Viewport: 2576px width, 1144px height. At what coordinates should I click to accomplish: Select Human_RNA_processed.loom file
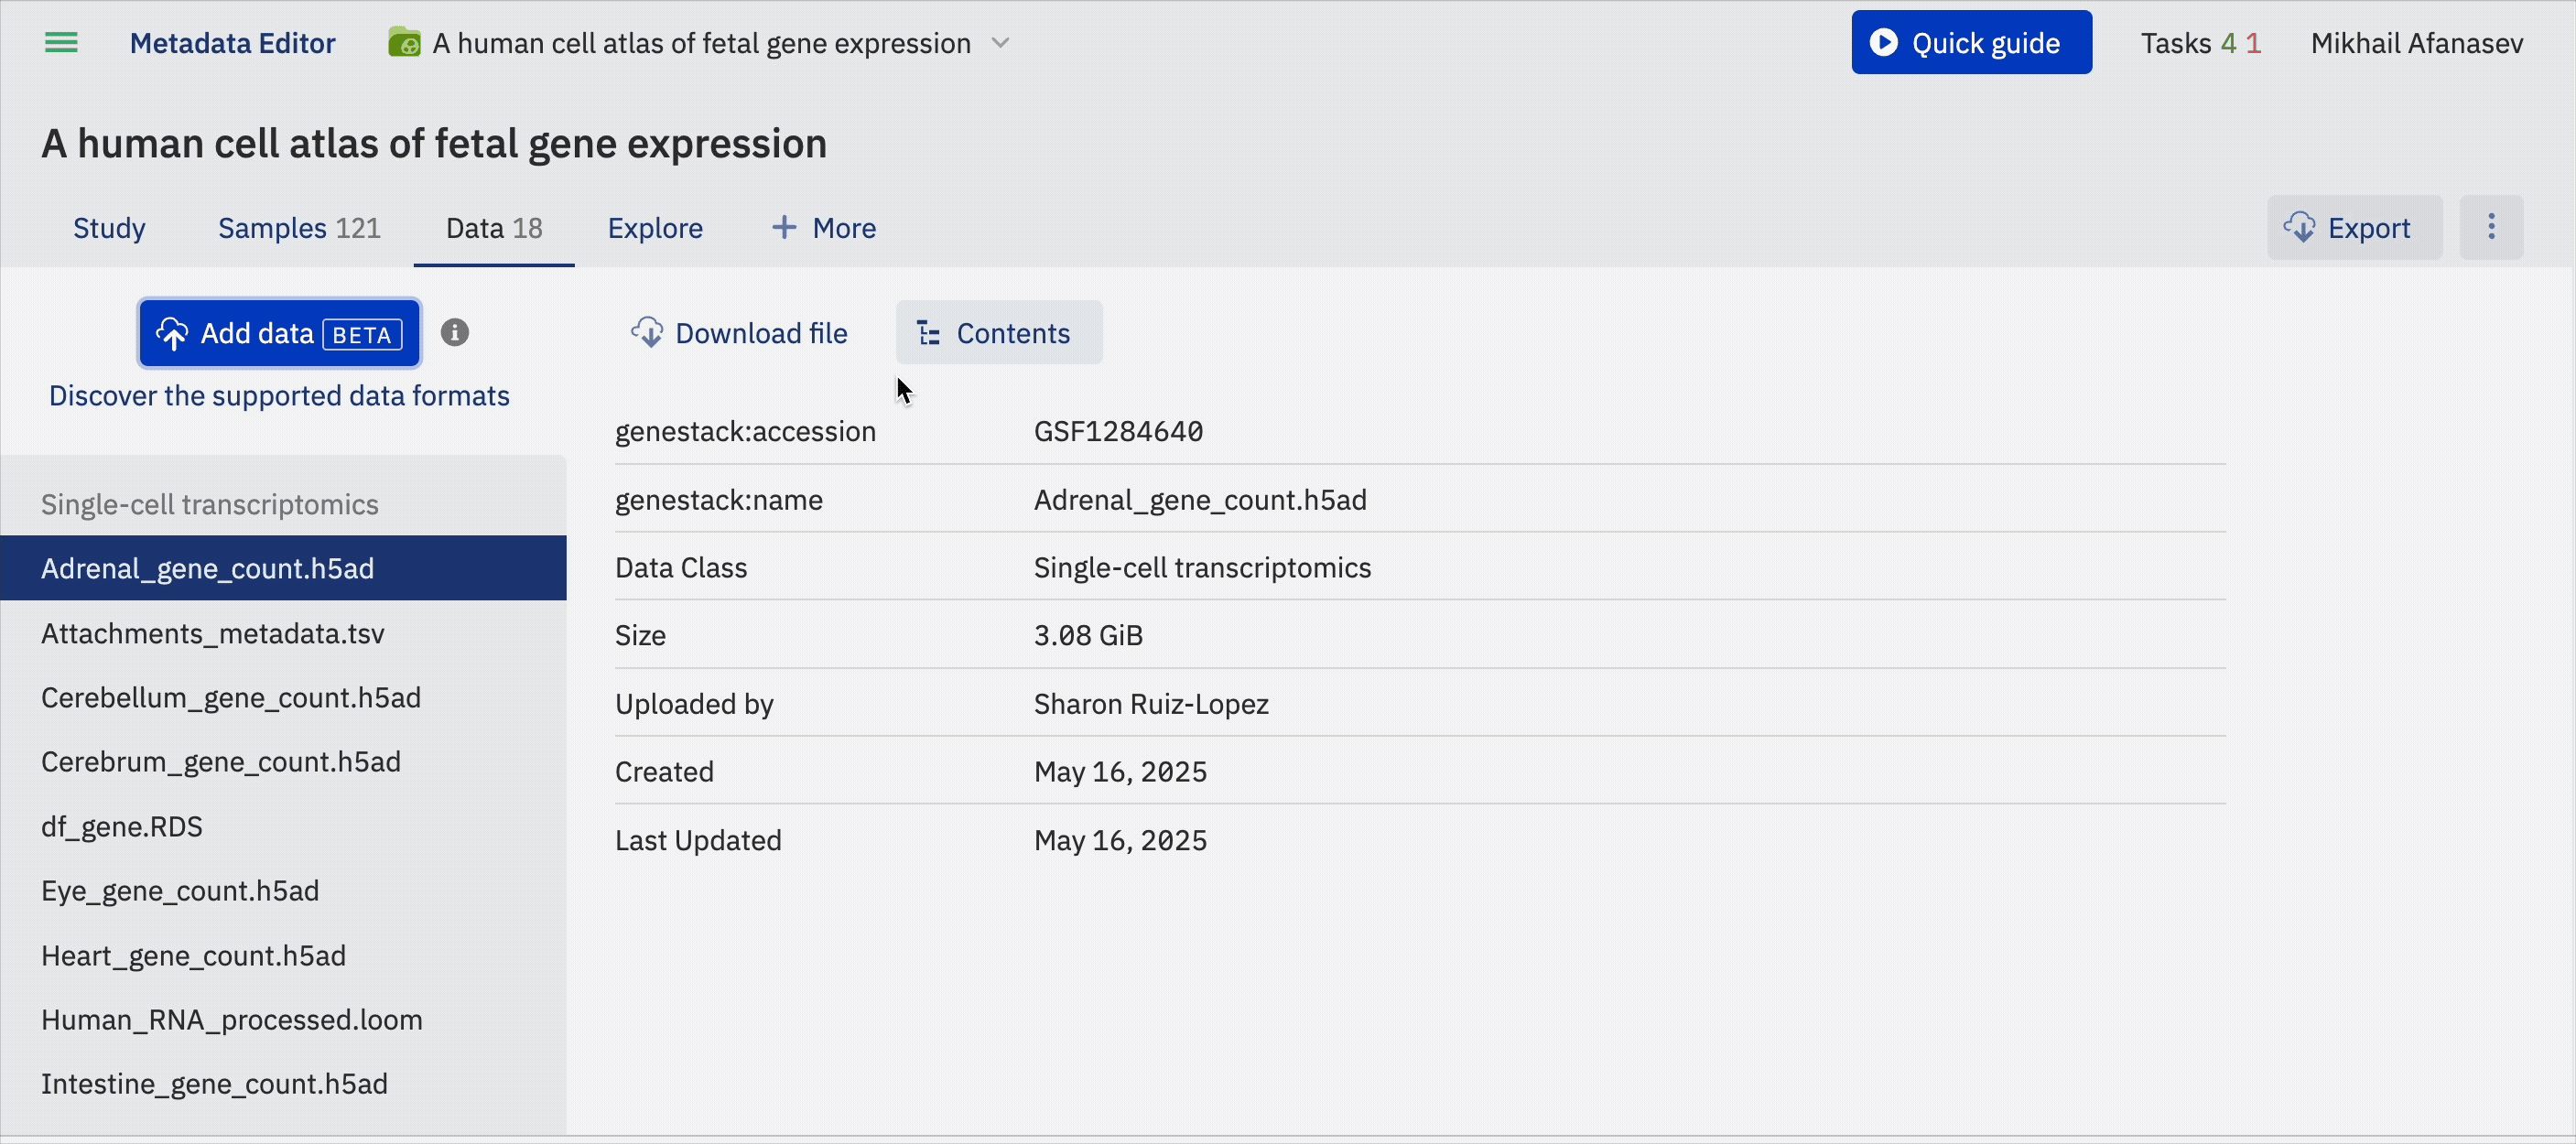tap(232, 1019)
